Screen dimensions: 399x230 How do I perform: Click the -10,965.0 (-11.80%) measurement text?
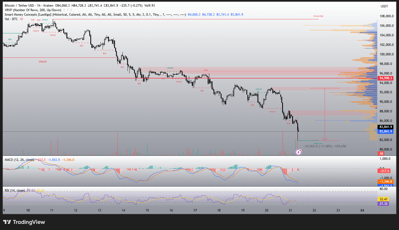[x=318, y=146]
